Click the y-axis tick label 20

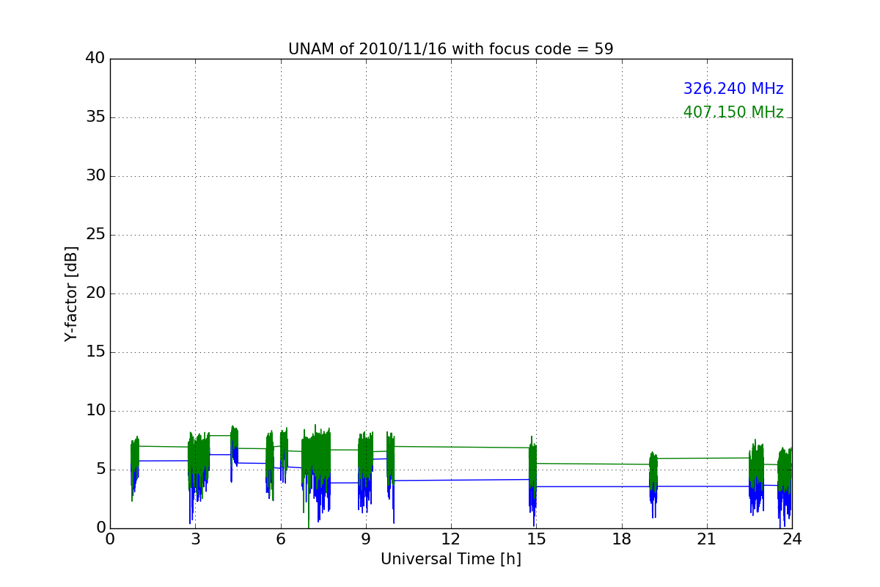pyautogui.click(x=95, y=293)
